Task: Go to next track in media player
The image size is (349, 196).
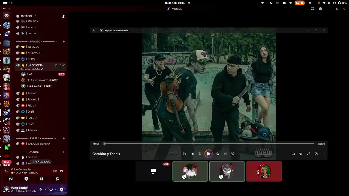Action: pyautogui.click(x=225, y=154)
